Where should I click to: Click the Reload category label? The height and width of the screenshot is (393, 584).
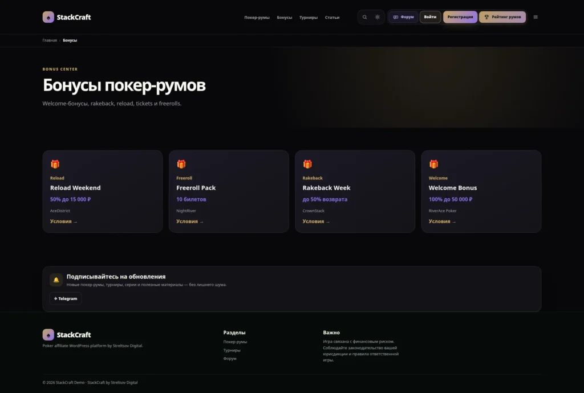57,178
